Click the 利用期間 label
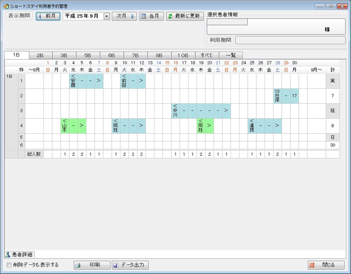351x274 pixels. [220, 40]
